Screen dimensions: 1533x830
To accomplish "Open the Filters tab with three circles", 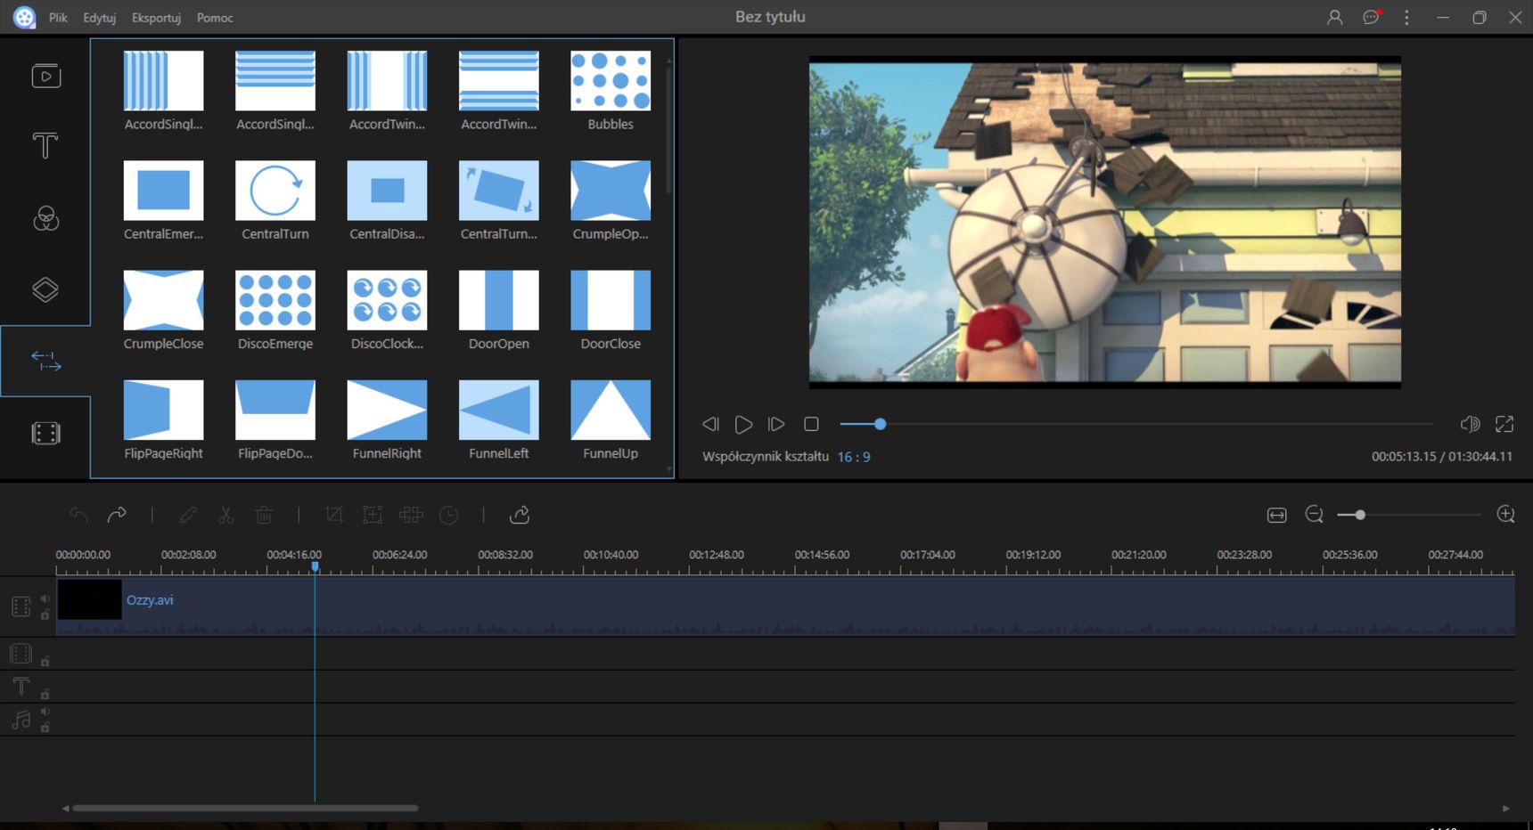I will tap(45, 218).
